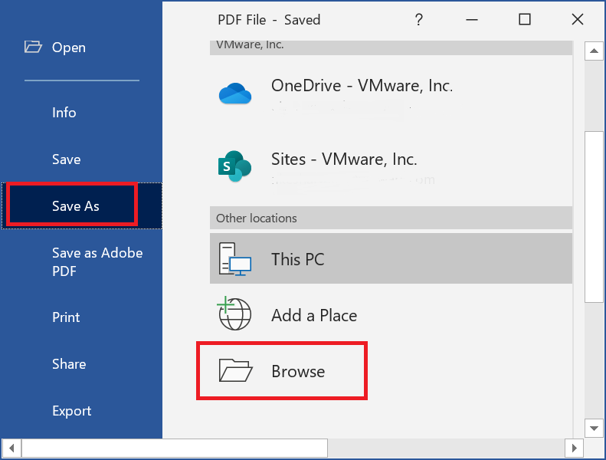The height and width of the screenshot is (460, 606).
Task: Open the Print page
Action: 66,317
